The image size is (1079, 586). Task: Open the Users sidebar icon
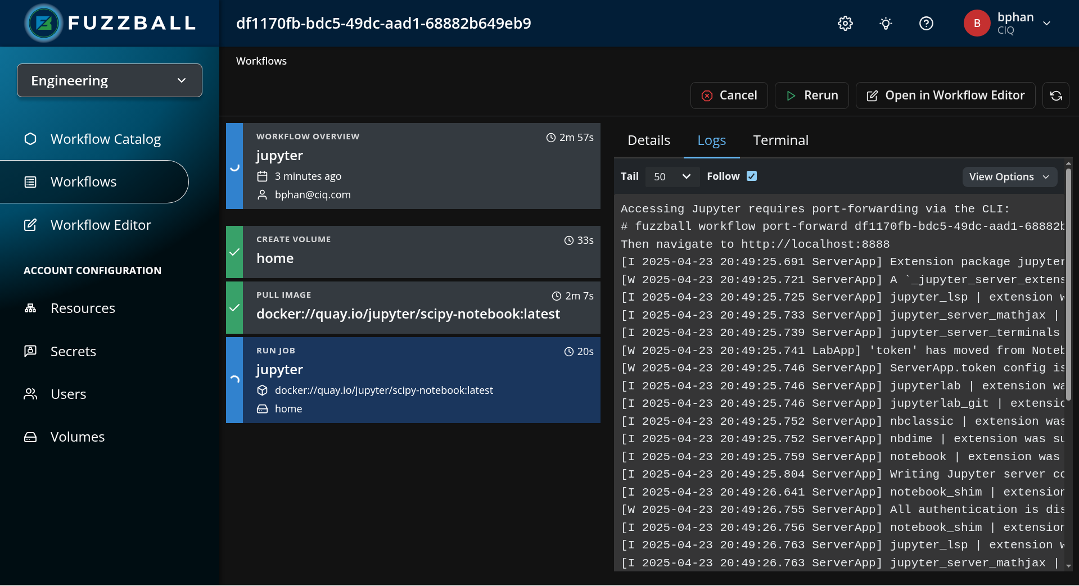tap(30, 393)
